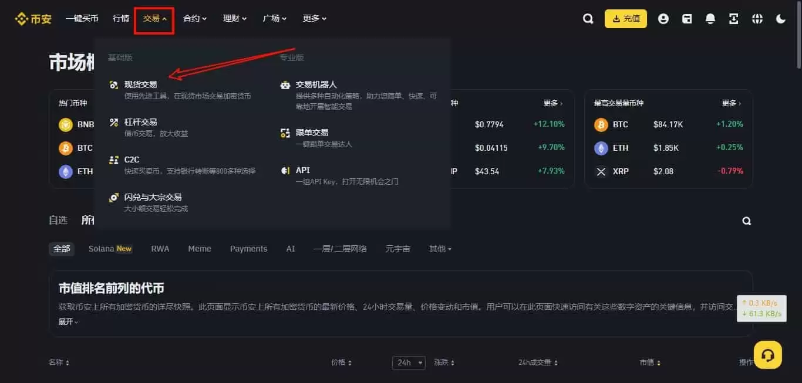The height and width of the screenshot is (383, 802).
Task: Click the wallet icon in the top bar
Action: click(687, 18)
